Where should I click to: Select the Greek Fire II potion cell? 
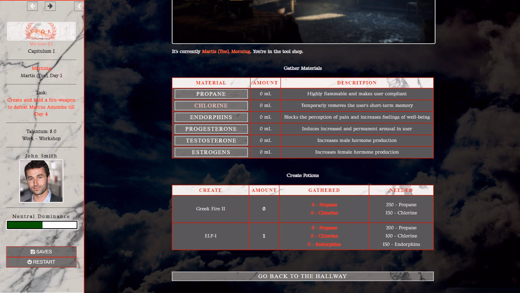point(210,209)
